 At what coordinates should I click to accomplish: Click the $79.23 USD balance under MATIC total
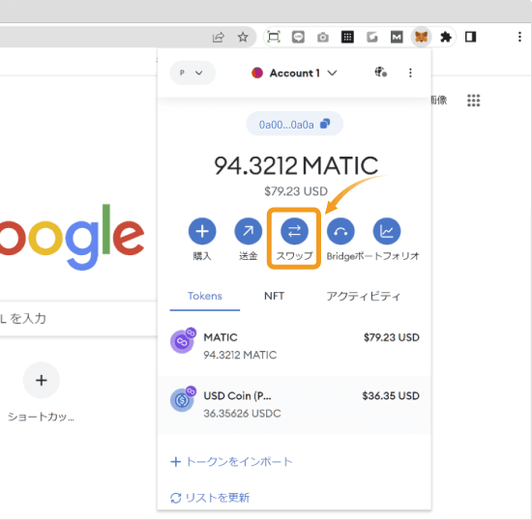[x=296, y=191]
